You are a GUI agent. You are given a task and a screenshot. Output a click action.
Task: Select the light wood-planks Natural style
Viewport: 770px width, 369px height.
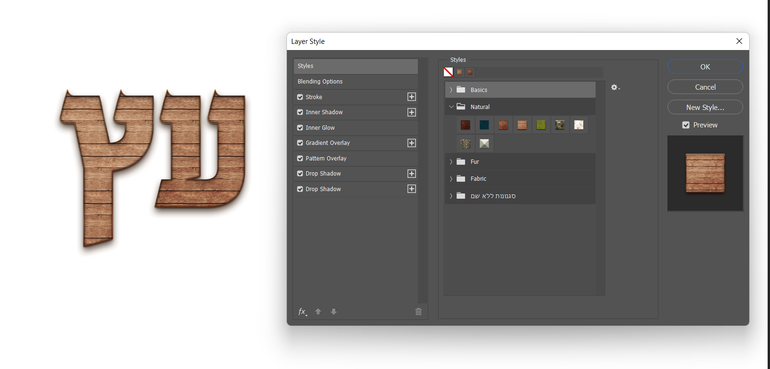[x=522, y=125]
